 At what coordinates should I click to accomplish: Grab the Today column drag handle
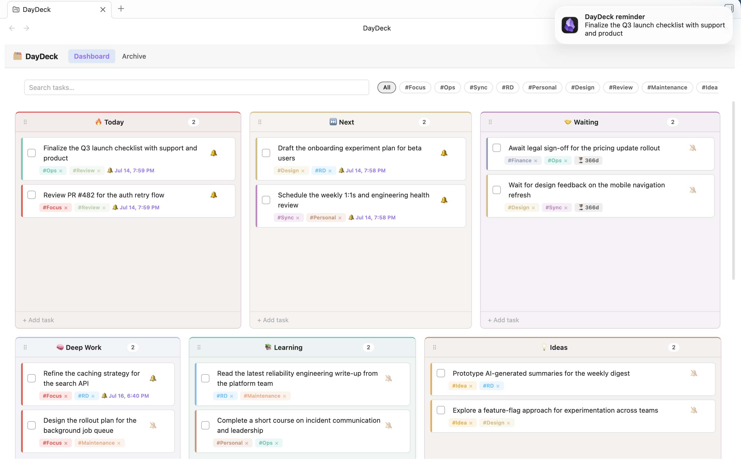(25, 122)
